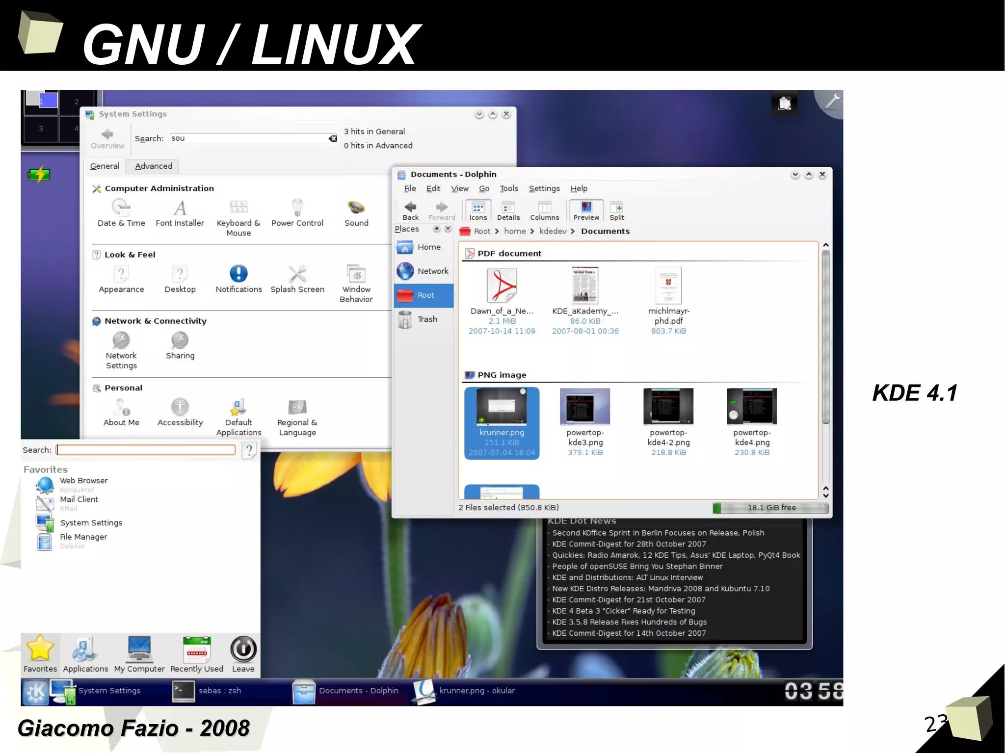Select Home in Places panel
This screenshot has height=753, width=1005.
(x=424, y=247)
